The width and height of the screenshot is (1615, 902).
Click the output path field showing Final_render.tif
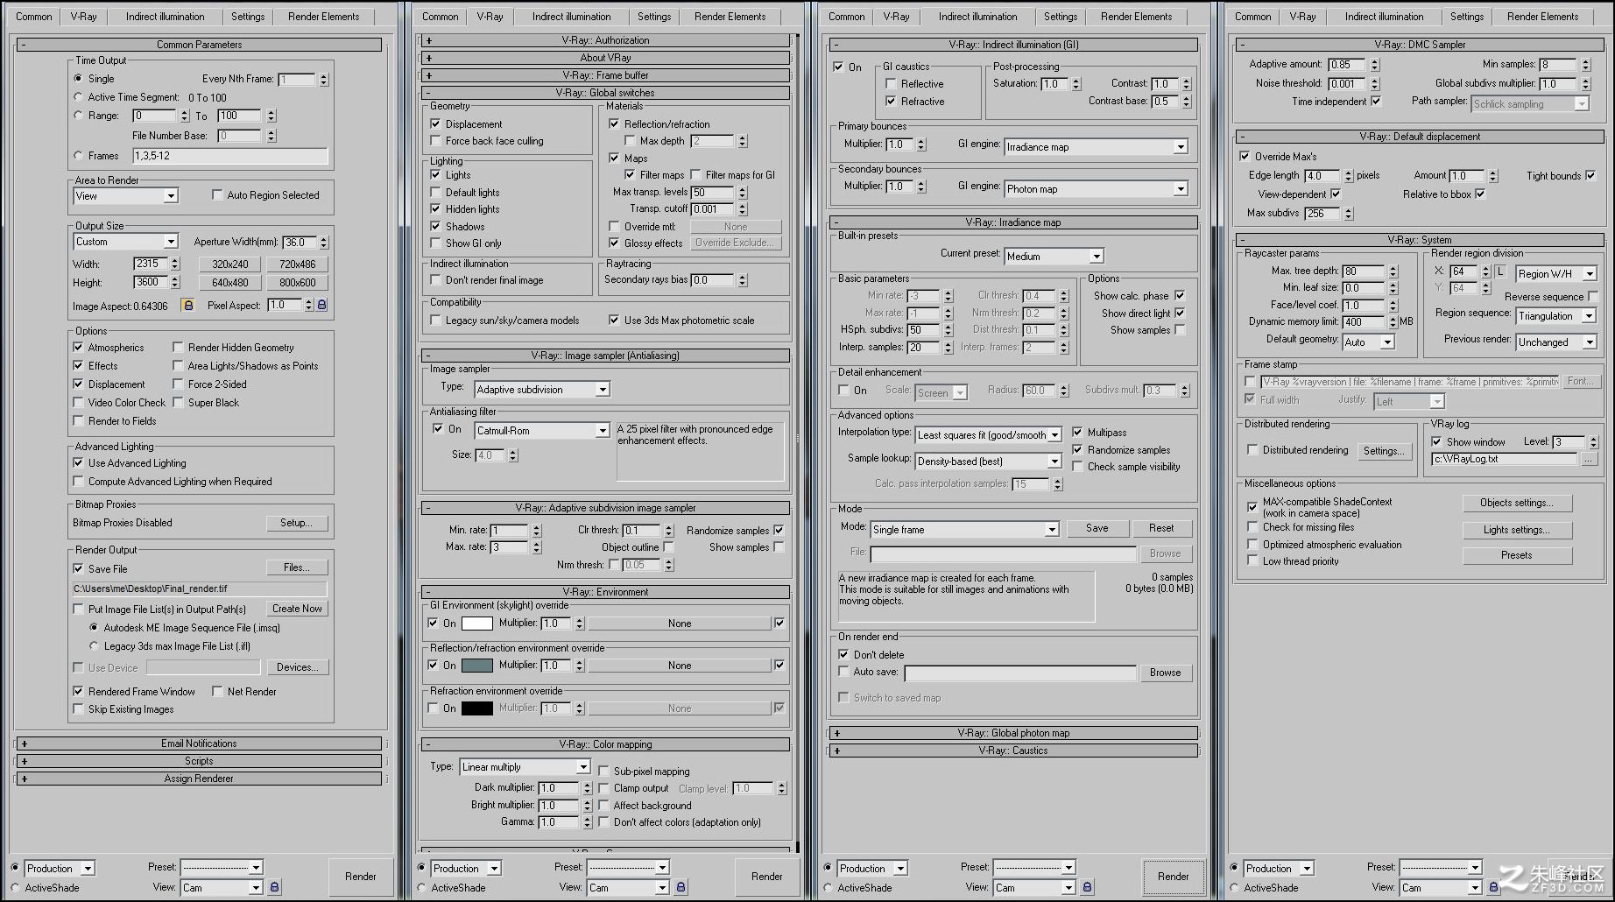(x=200, y=589)
